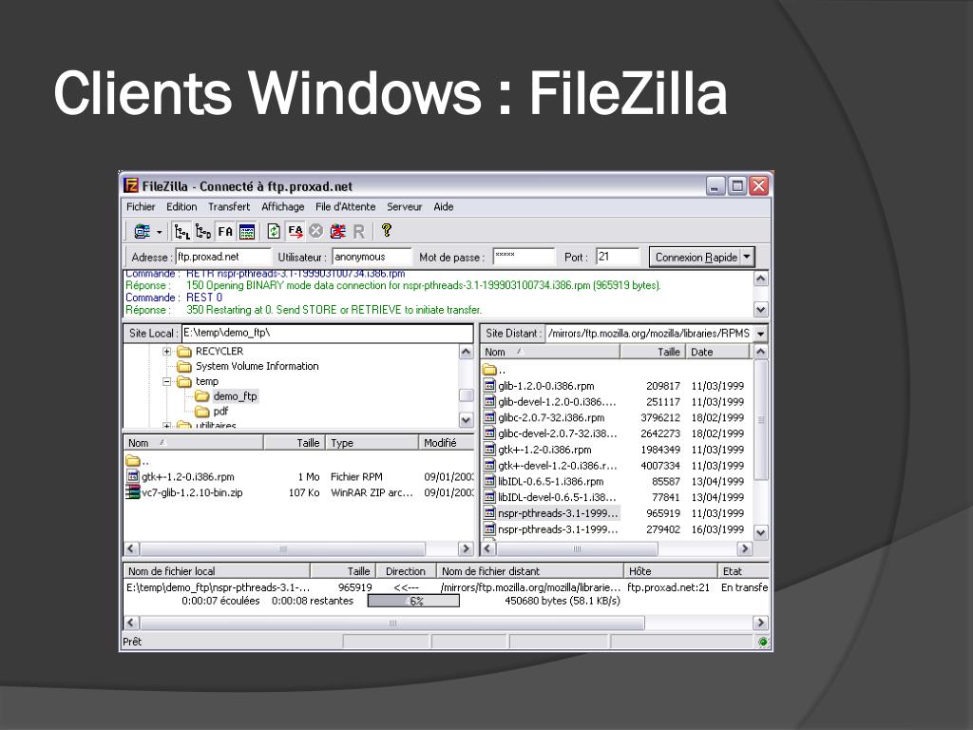Click the Utilisateur input field
This screenshot has width=973, height=730.
coord(372,257)
